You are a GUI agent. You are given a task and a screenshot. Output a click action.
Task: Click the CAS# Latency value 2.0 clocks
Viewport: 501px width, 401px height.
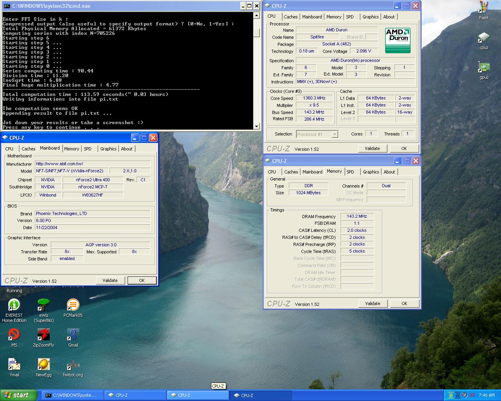coord(357,230)
